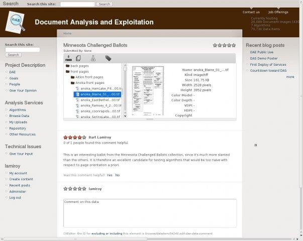Viewport: 303px width, 241px height.
Task: Click into the Comment on this data box
Action: tap(150, 213)
